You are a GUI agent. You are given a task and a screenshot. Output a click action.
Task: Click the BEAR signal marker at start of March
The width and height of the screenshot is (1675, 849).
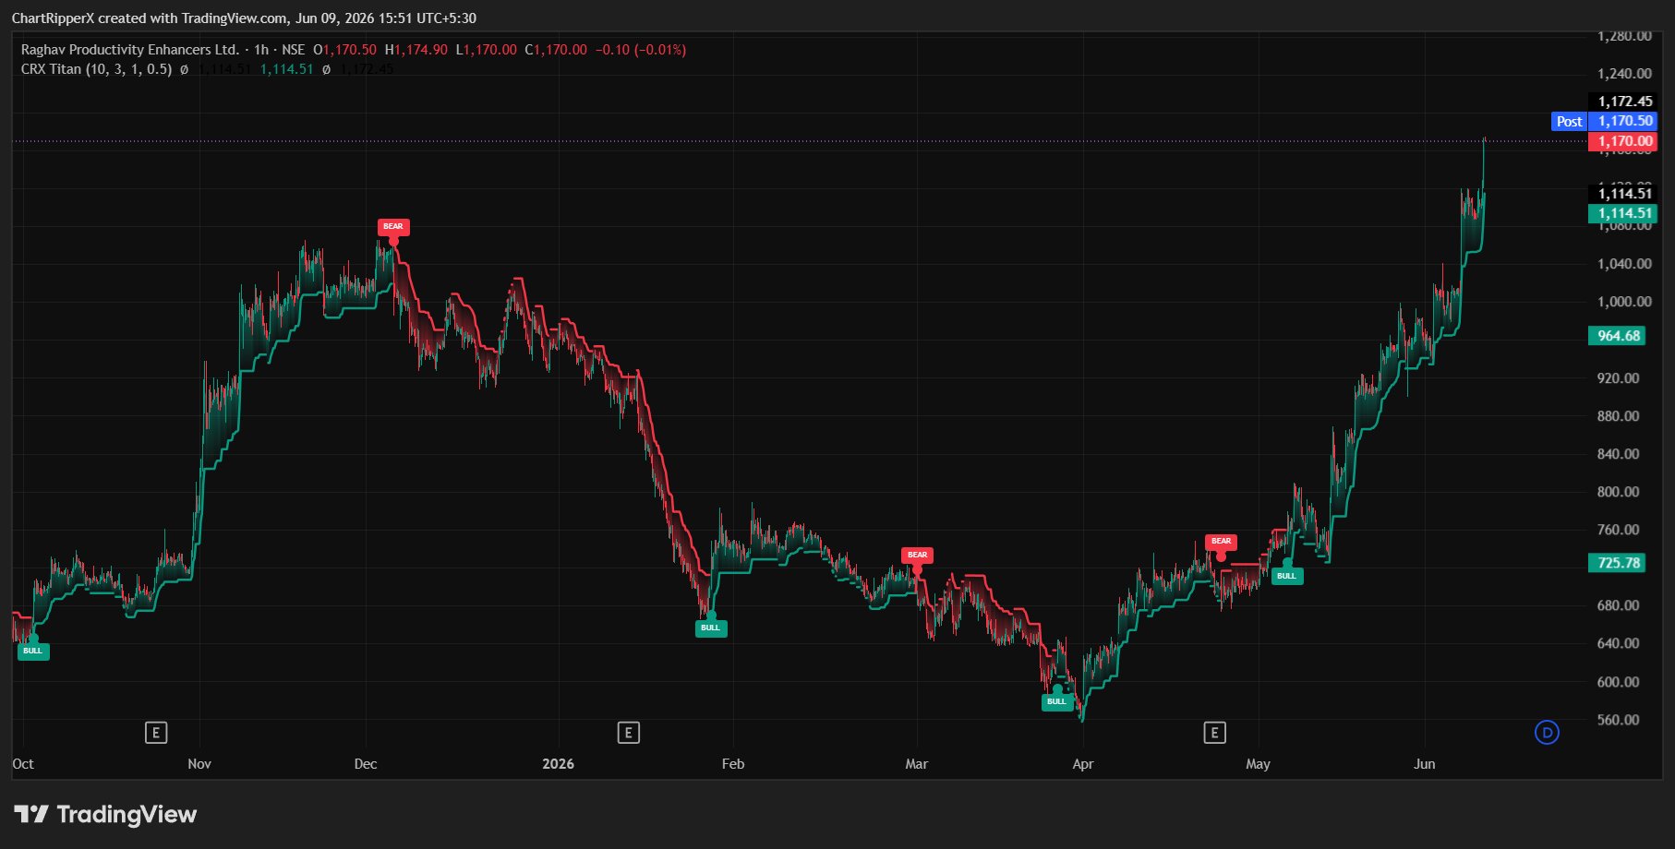917,556
